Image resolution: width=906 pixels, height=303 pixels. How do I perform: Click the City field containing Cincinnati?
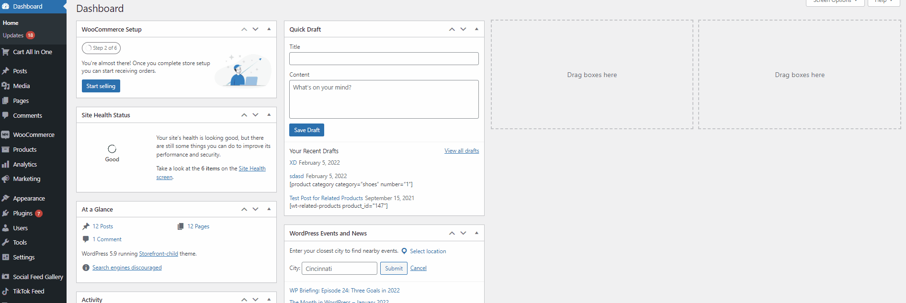pos(340,269)
